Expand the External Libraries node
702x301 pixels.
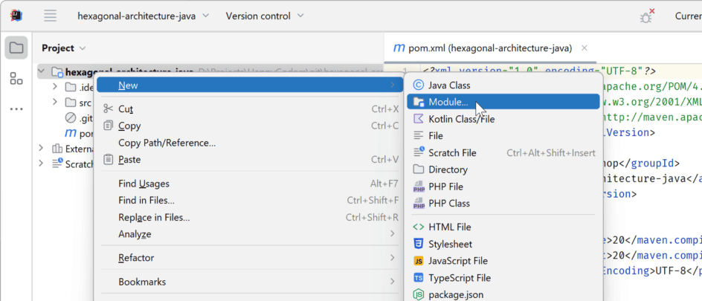click(x=41, y=149)
